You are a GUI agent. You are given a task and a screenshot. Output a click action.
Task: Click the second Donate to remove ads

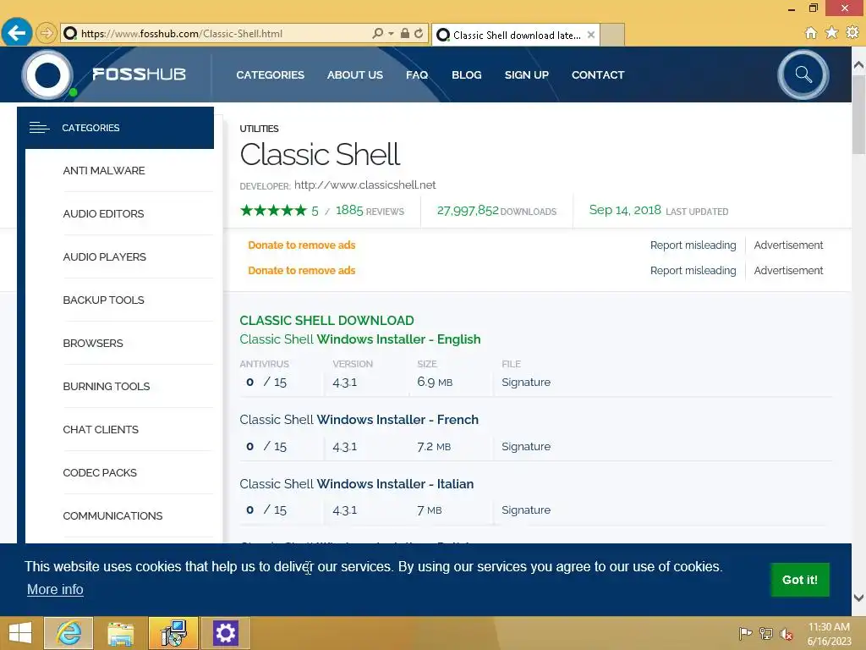click(302, 270)
